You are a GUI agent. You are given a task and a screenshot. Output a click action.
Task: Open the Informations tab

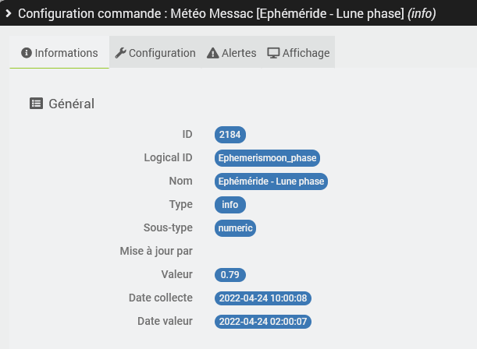pyautogui.click(x=59, y=53)
